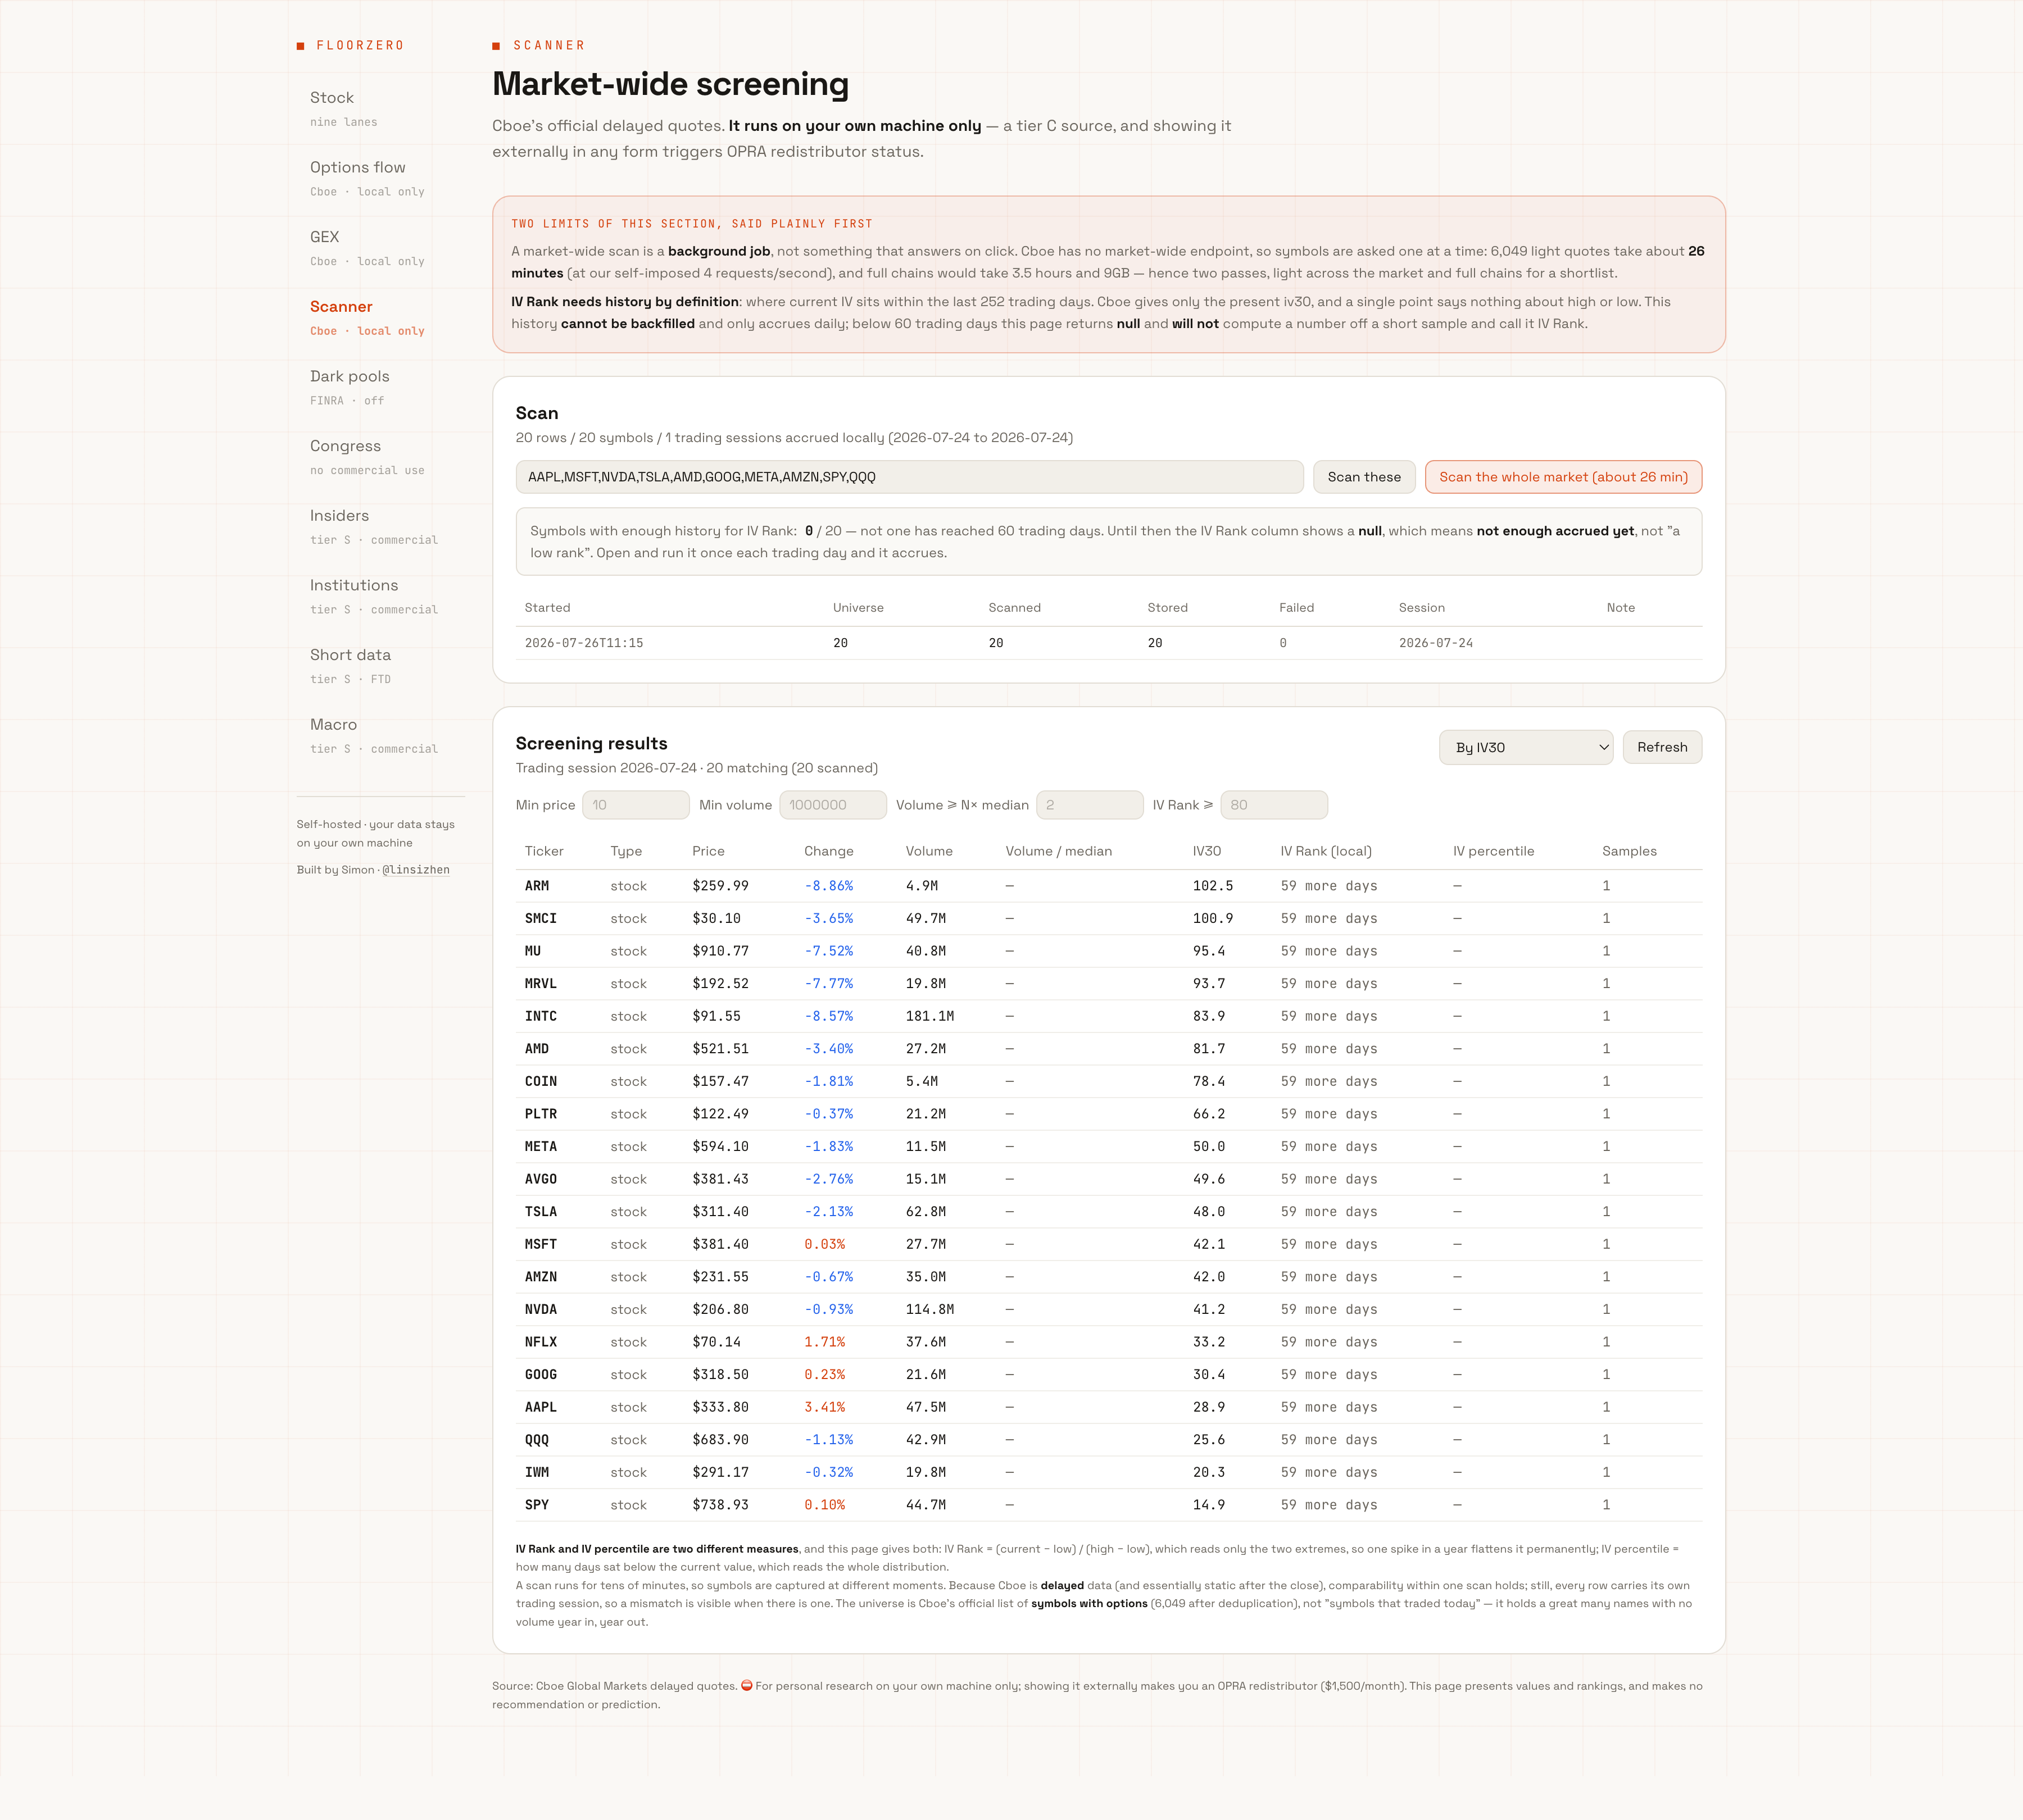Click the IV Rank (local) column header
The height and width of the screenshot is (1820, 2023).
pyautogui.click(x=1326, y=851)
